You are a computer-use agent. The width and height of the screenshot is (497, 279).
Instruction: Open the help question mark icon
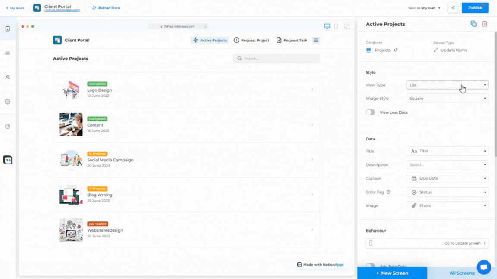pyautogui.click(x=8, y=126)
